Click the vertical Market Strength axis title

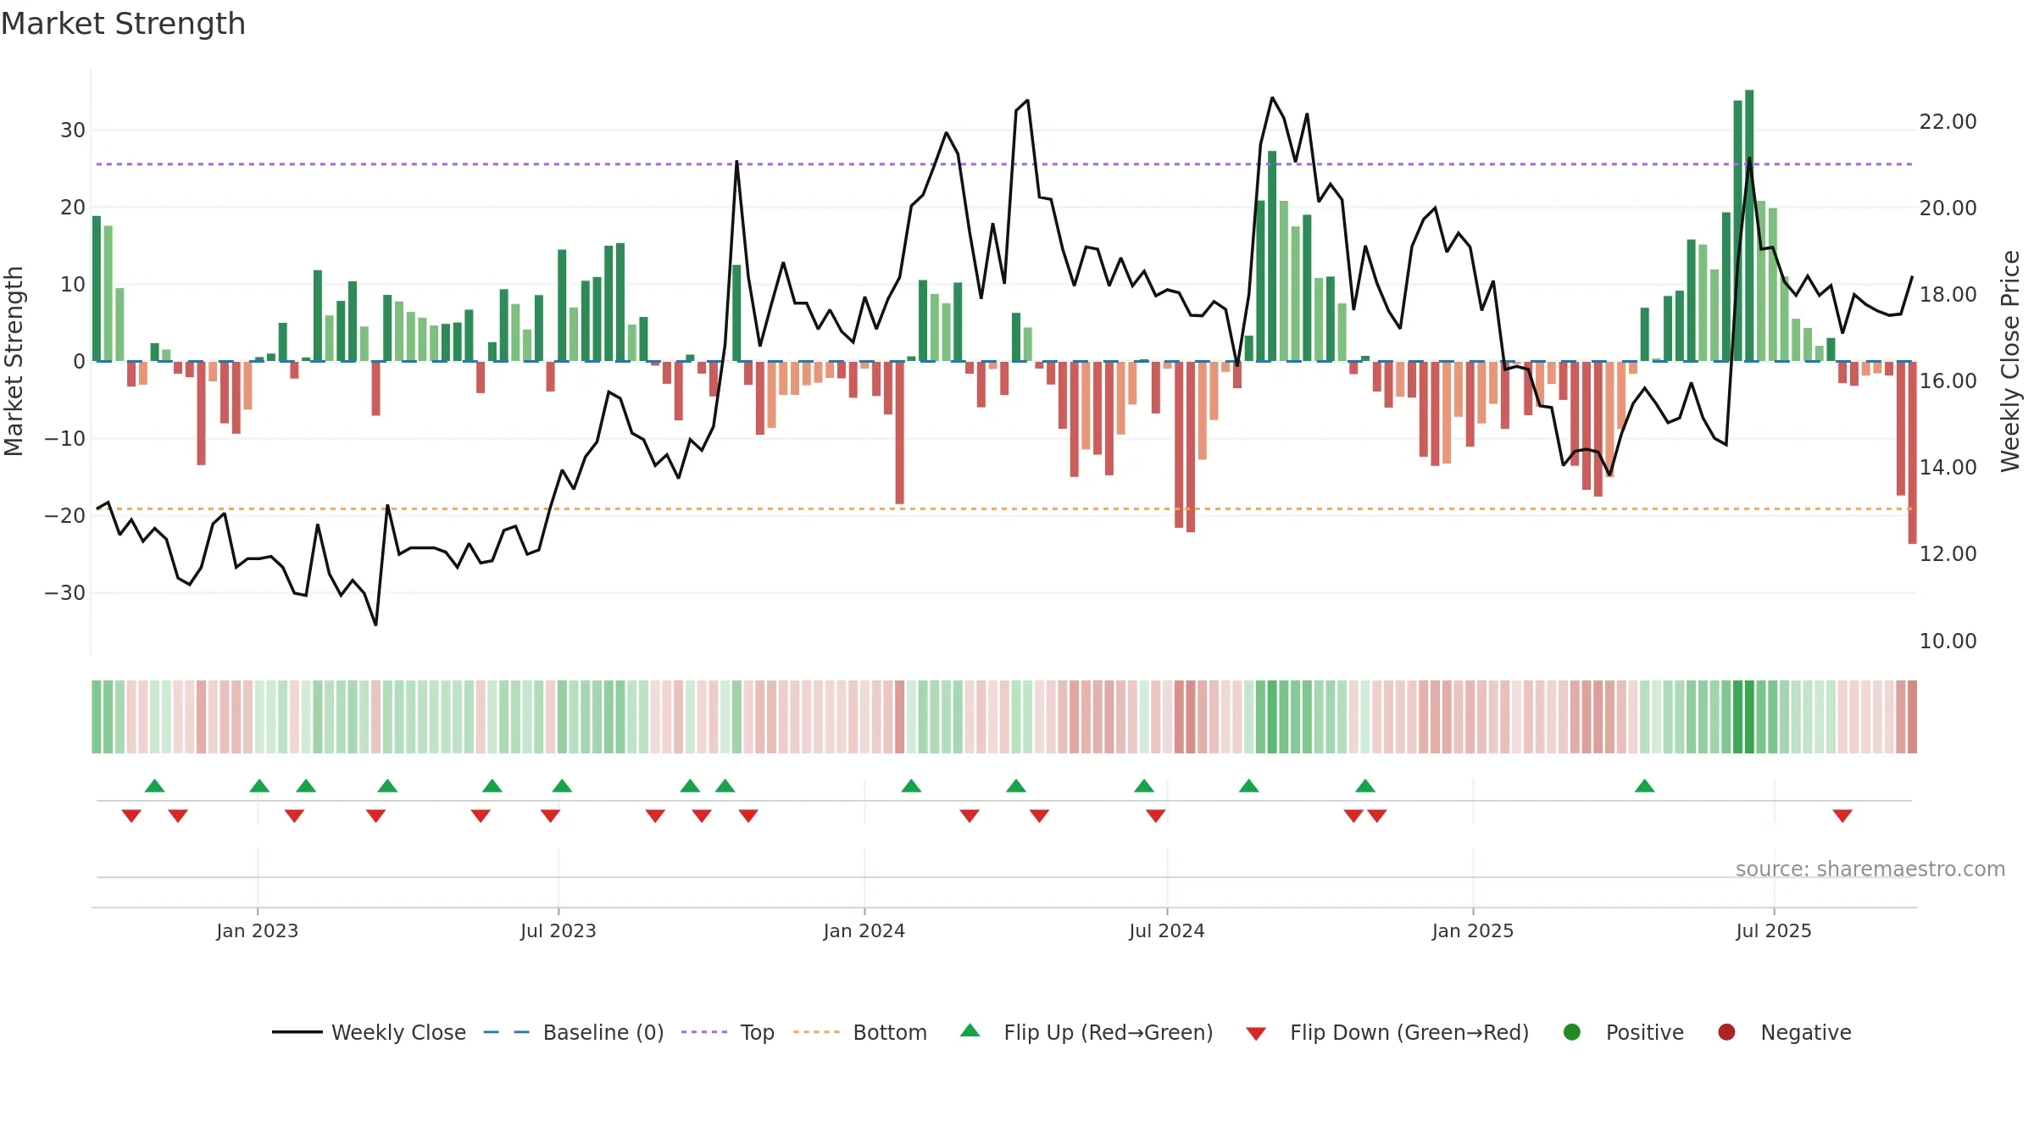(14, 361)
